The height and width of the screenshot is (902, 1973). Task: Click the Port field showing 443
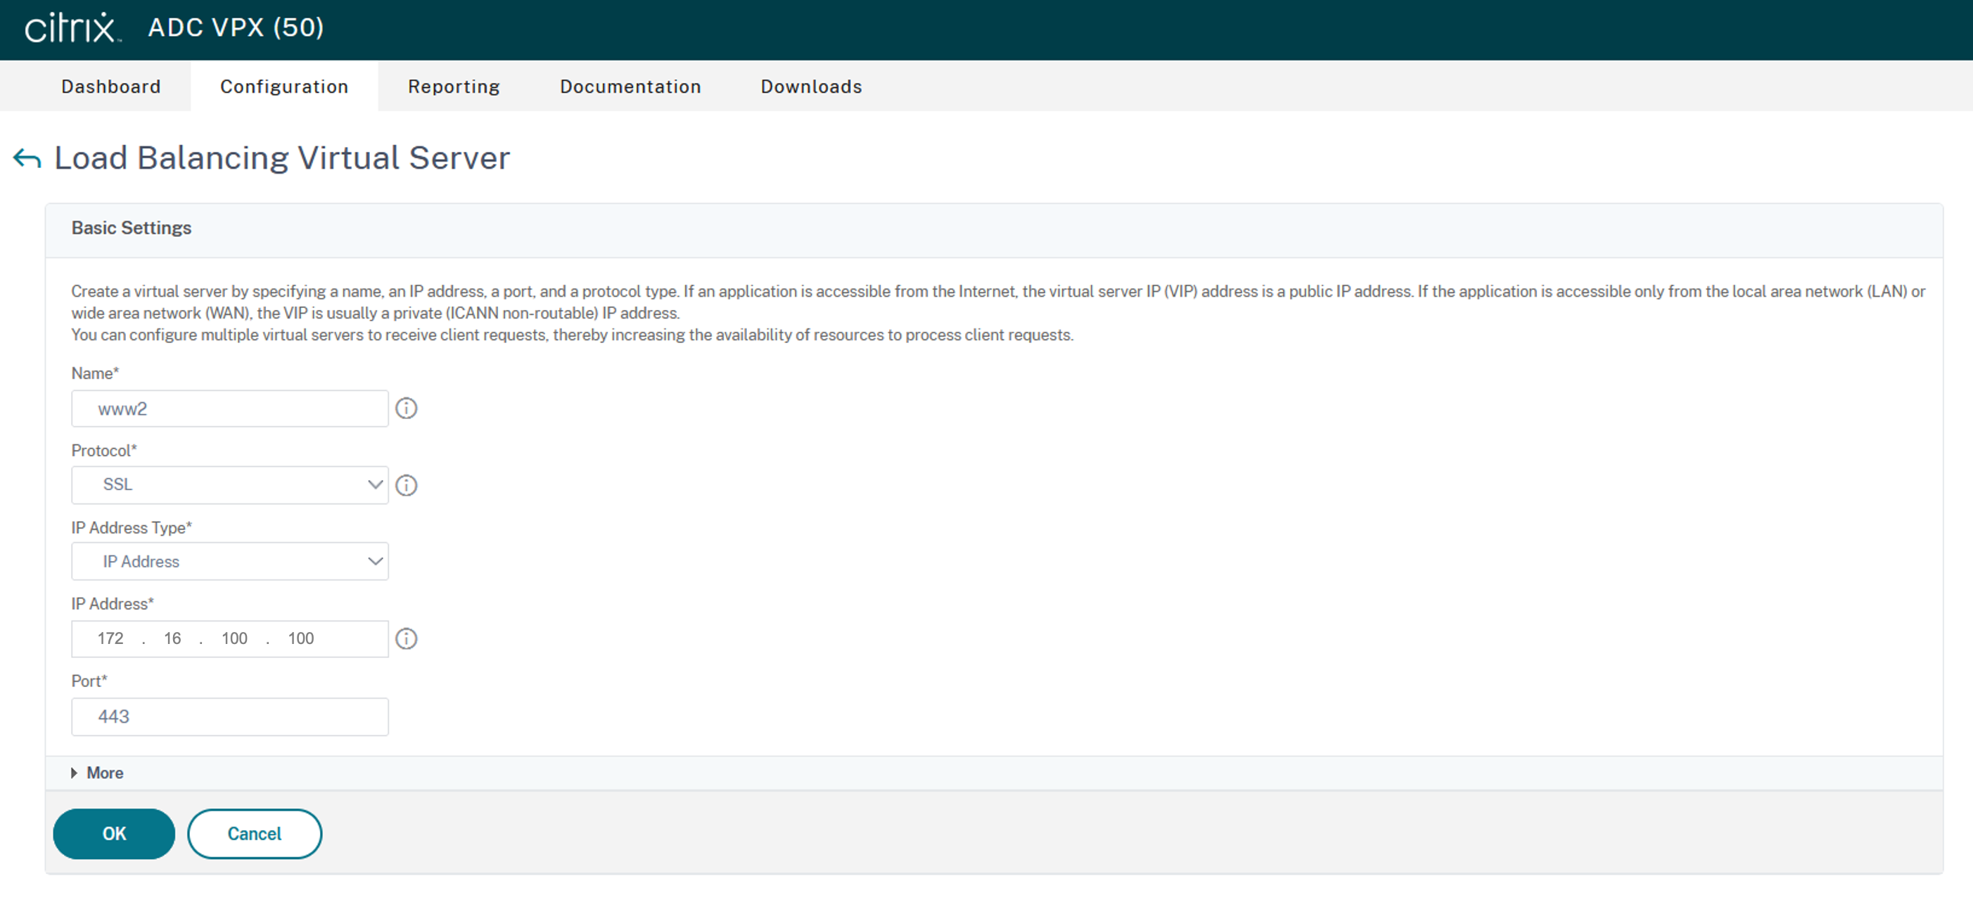pyautogui.click(x=230, y=716)
